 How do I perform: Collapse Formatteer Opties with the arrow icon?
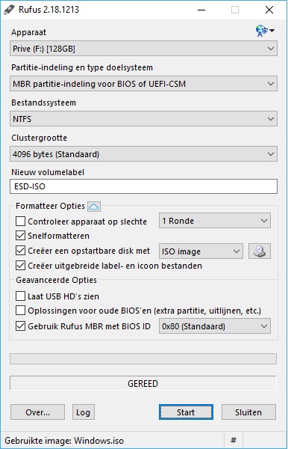point(94,207)
